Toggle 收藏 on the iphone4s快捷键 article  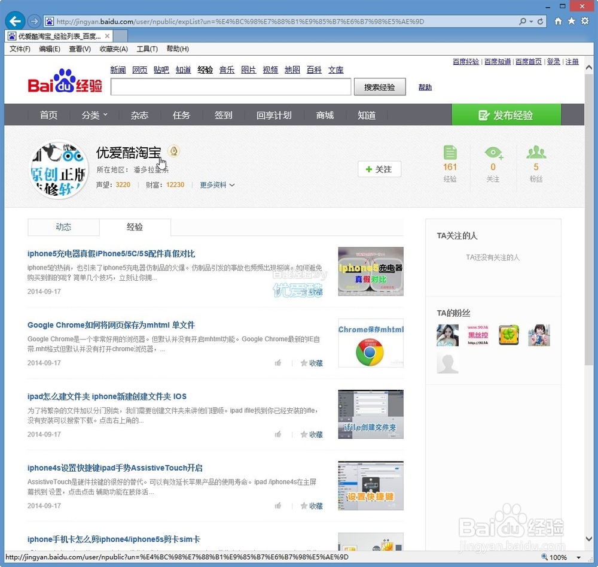coord(312,505)
